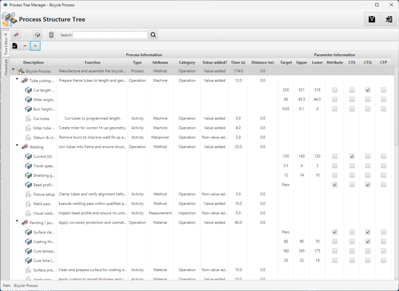The image size is (399, 291).
Task: Click the add parameter icon in the toolbar
Action: pyautogui.click(x=37, y=35)
